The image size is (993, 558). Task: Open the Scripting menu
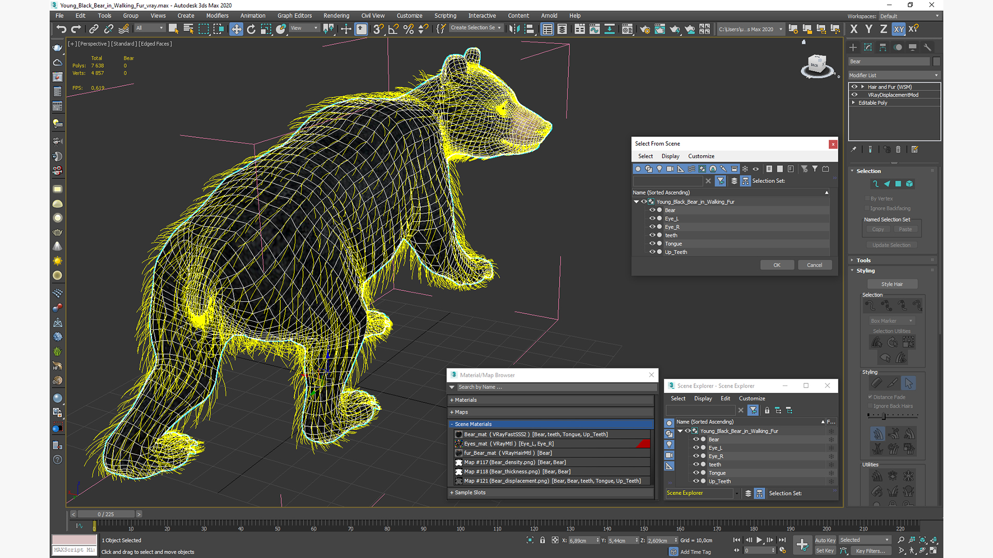pos(445,16)
